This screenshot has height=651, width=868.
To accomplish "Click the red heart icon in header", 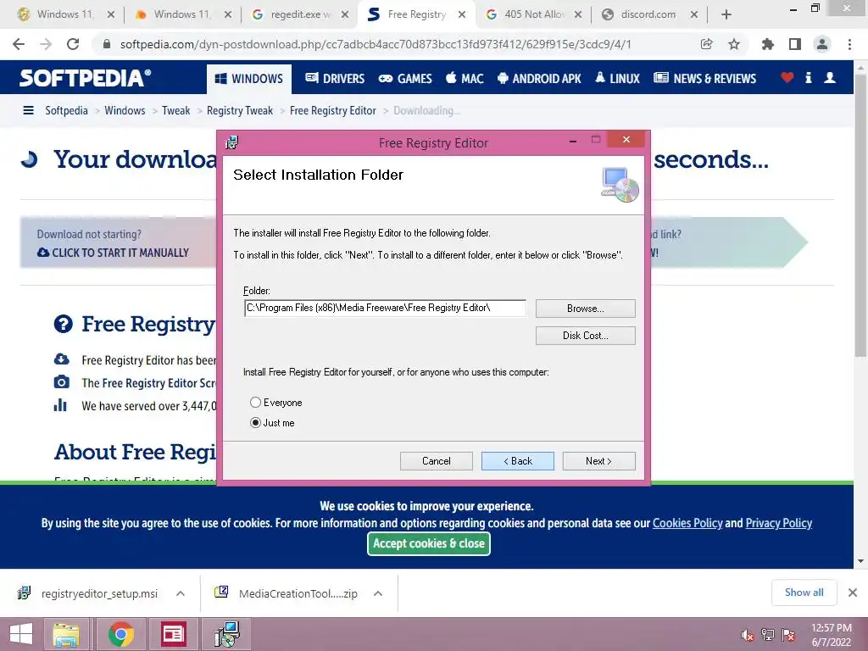I will (787, 78).
